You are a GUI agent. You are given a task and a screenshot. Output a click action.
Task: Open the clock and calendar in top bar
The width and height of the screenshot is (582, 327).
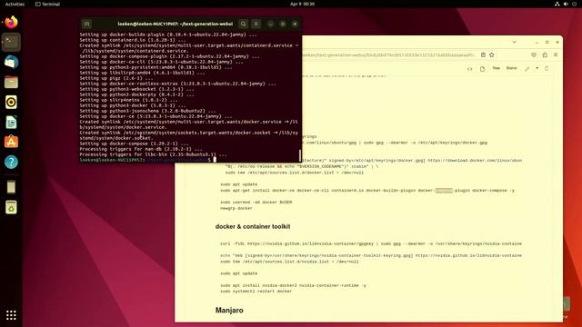302,4
